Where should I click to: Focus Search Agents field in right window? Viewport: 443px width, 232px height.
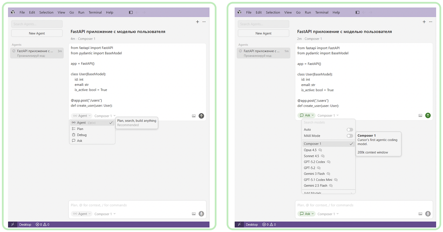point(263,24)
